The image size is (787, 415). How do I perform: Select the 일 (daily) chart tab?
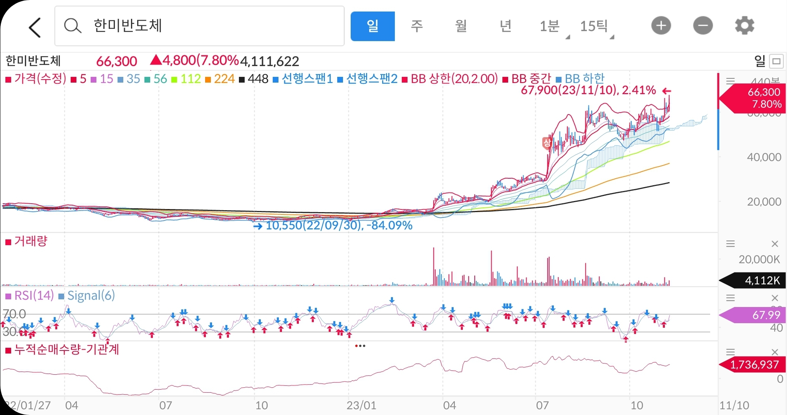coord(373,26)
